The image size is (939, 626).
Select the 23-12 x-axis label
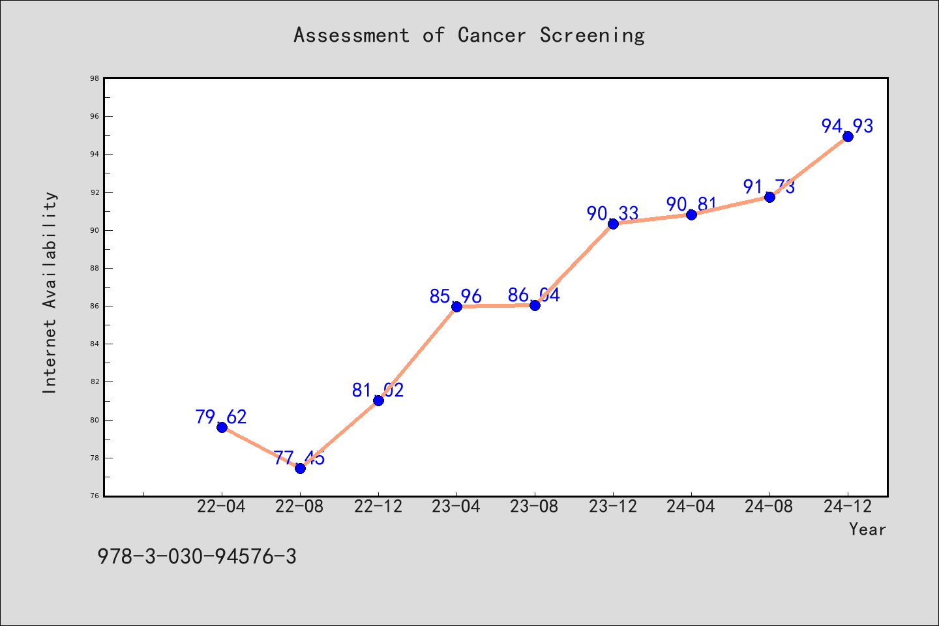tap(613, 506)
